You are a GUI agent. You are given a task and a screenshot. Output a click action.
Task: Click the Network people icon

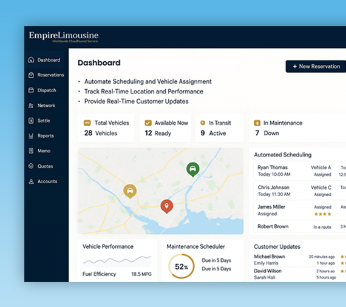point(31,106)
